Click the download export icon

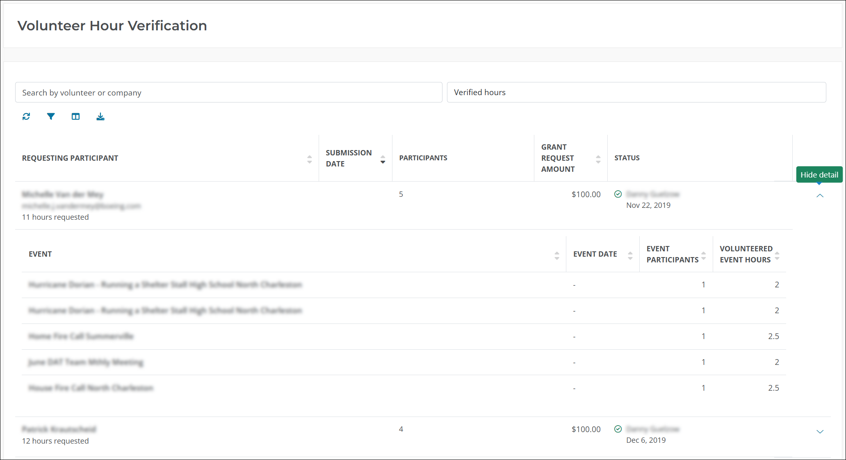click(x=100, y=117)
